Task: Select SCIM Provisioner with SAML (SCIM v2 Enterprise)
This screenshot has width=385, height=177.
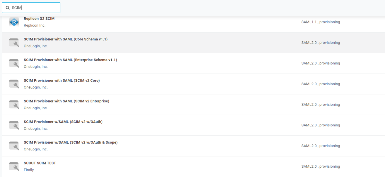Action: 66,101
